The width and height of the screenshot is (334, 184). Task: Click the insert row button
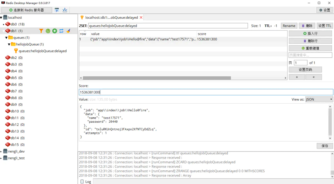(310, 34)
